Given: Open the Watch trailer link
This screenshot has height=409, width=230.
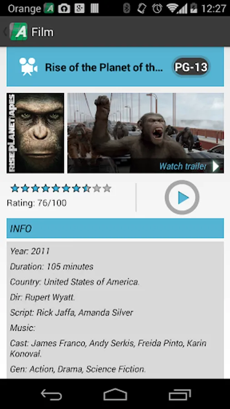Looking at the screenshot, I should [183, 166].
